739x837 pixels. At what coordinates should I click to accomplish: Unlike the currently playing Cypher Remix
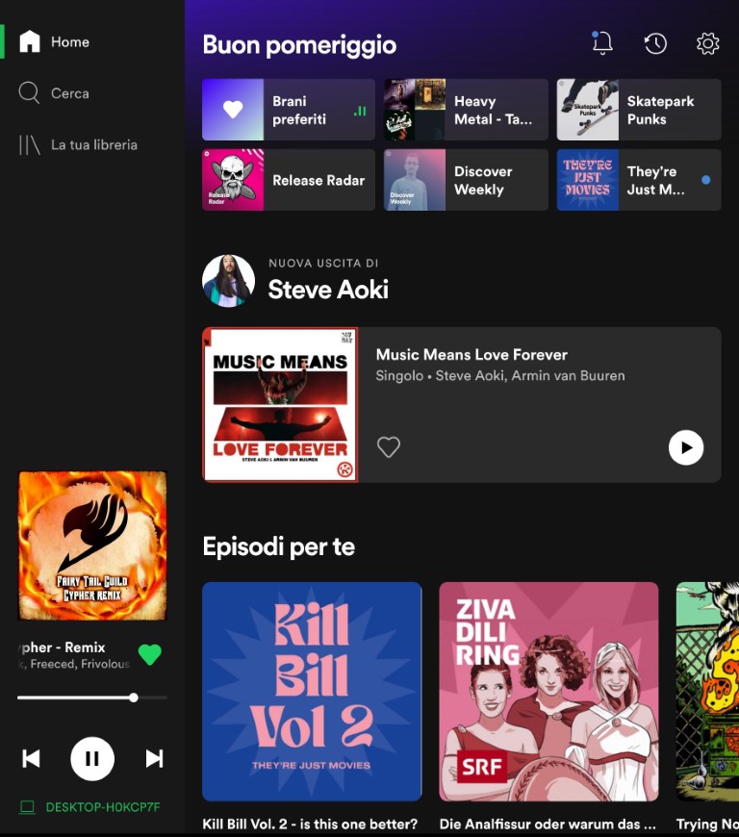[x=149, y=654]
